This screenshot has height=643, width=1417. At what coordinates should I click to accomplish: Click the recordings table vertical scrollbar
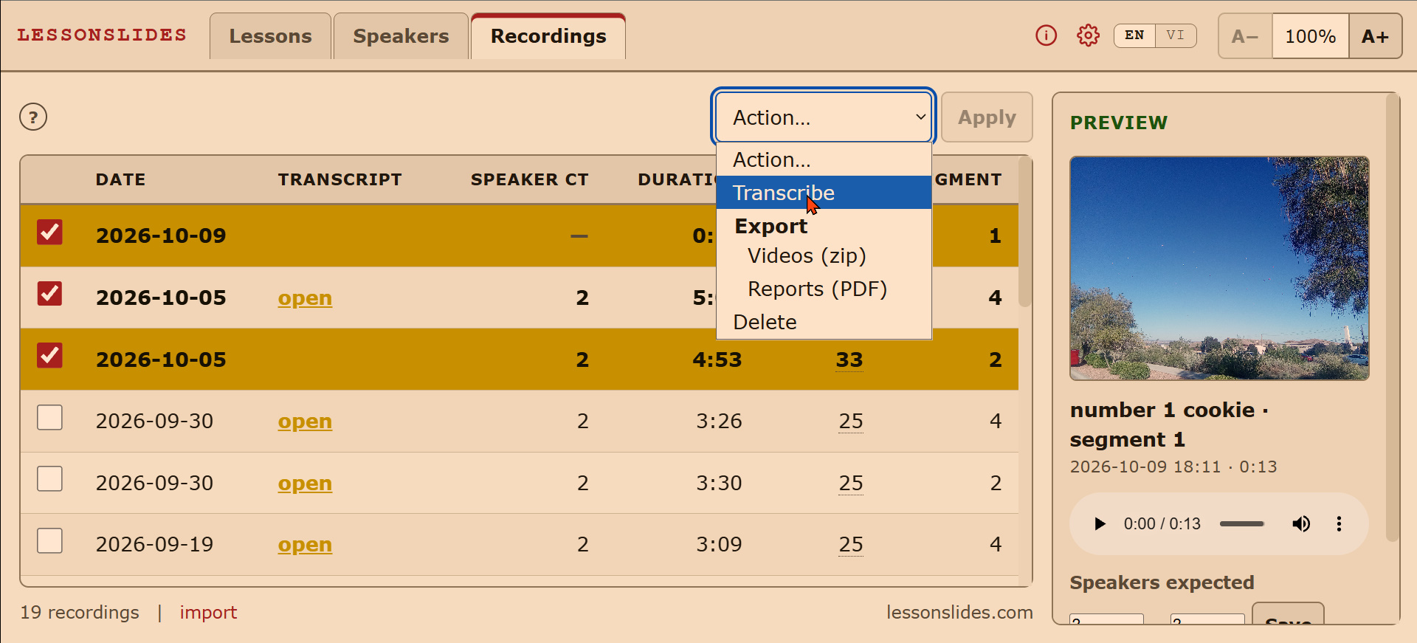[x=1024, y=233]
